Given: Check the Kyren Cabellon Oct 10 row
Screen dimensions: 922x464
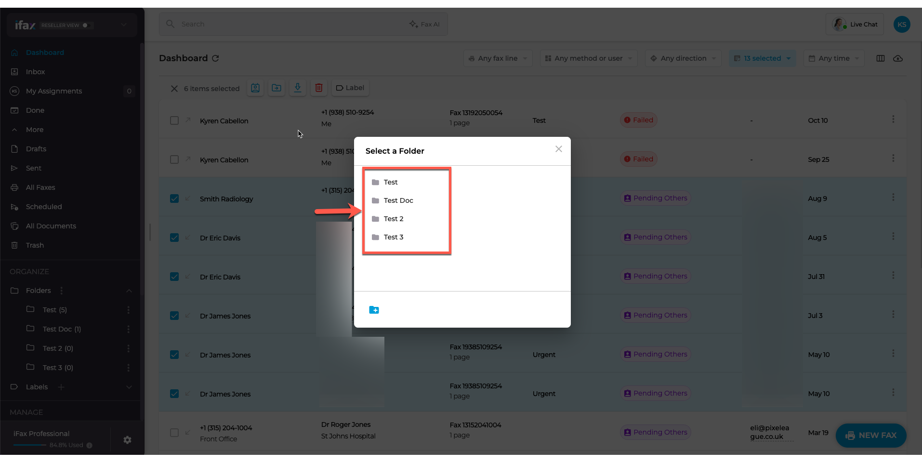Looking at the screenshot, I should point(174,120).
